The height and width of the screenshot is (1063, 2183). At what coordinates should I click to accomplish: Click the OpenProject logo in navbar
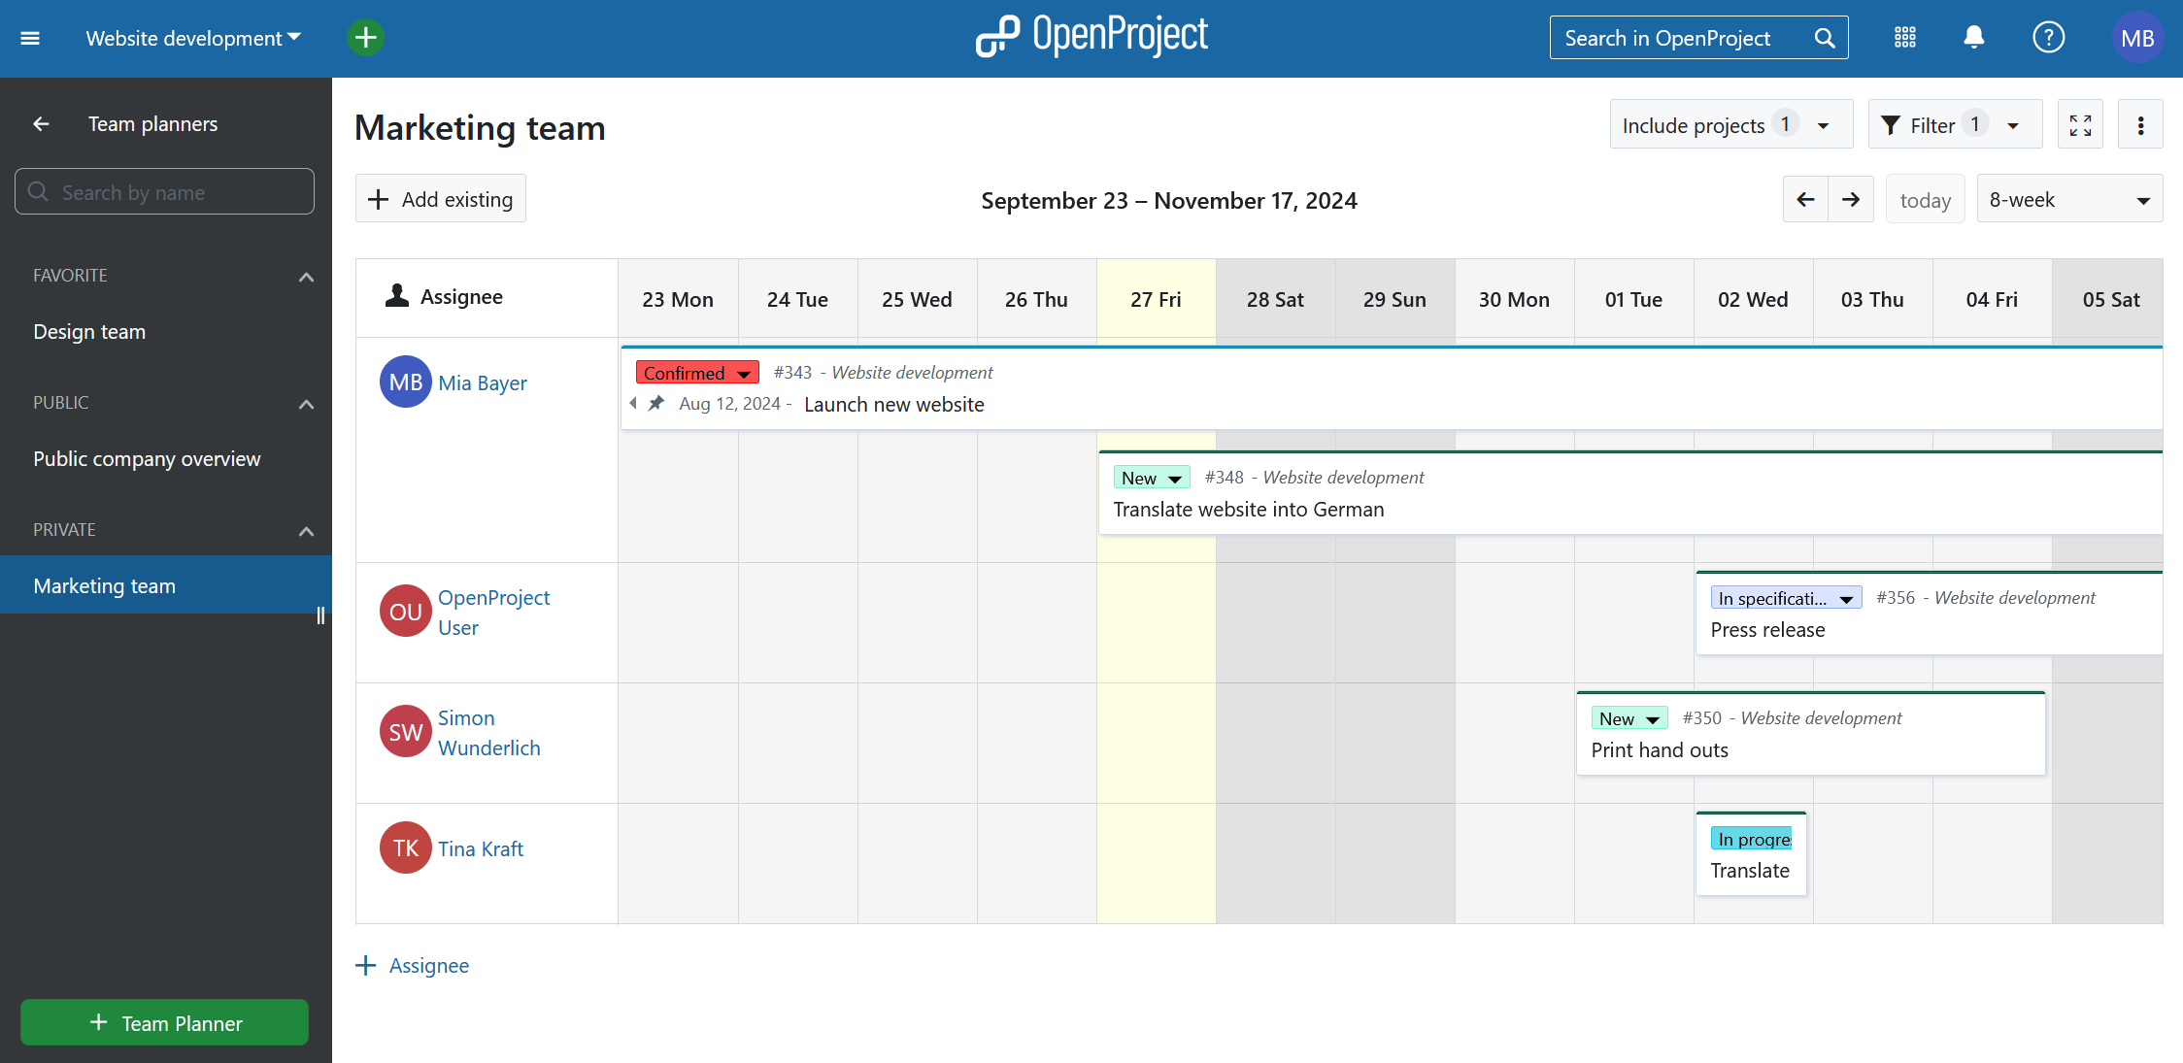pyautogui.click(x=1091, y=38)
